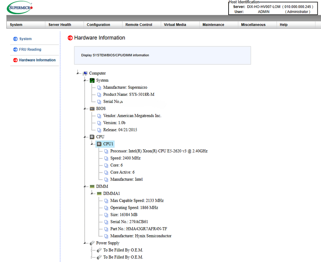321x262 pixels.
Task: Collapse the DIMMA1 sub-branch
Action: pos(92,194)
